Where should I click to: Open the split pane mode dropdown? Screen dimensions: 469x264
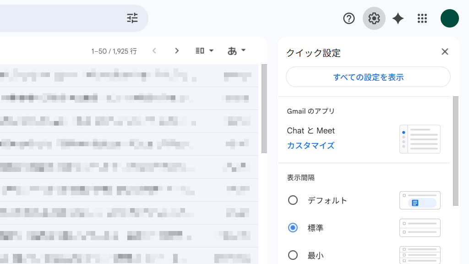[205, 51]
